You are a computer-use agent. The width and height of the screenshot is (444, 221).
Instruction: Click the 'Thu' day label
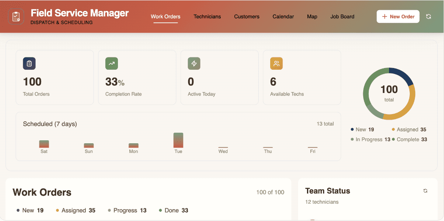[x=268, y=151]
